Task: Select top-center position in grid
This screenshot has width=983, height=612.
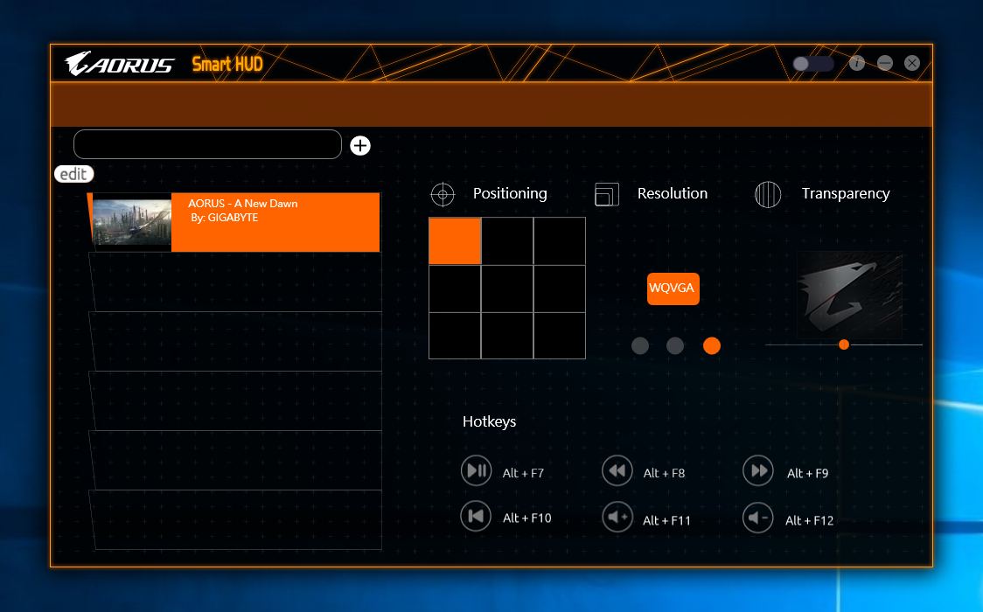Action: 507,241
